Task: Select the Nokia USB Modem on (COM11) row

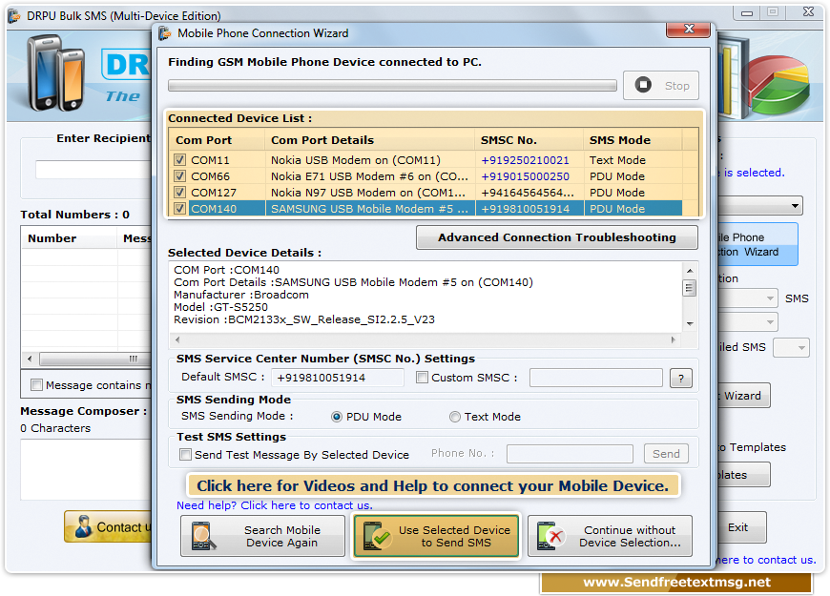Action: (425, 160)
